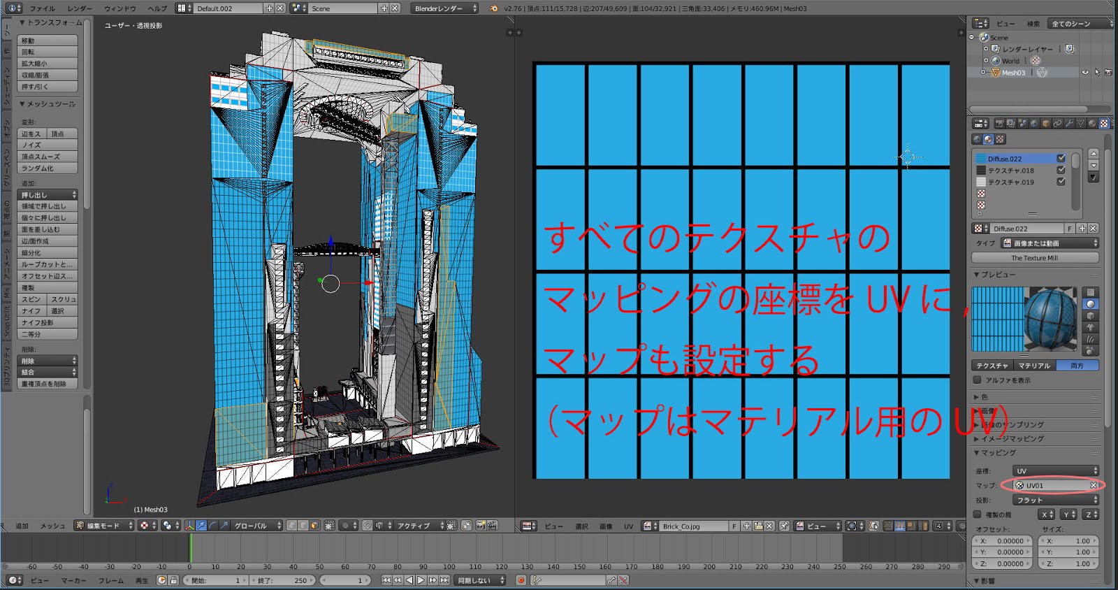Click the 重複頂点を削除 button

[48, 384]
